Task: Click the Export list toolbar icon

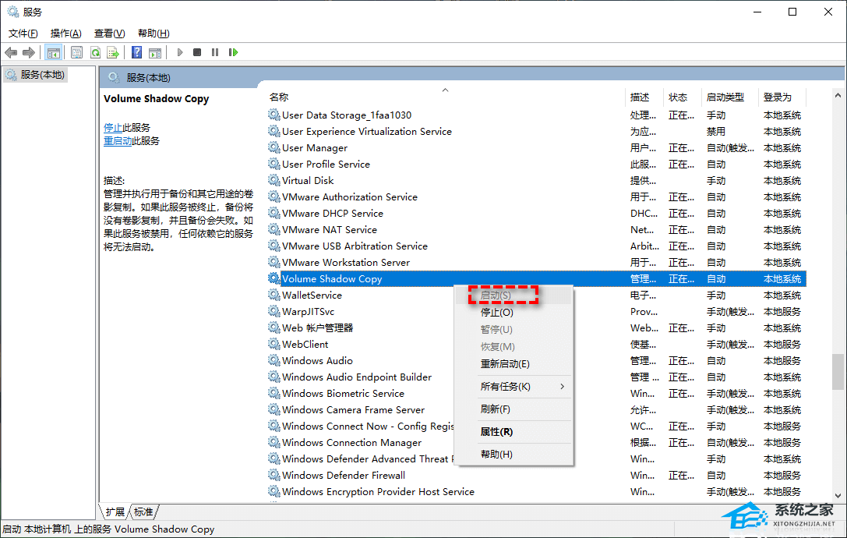Action: coord(113,52)
